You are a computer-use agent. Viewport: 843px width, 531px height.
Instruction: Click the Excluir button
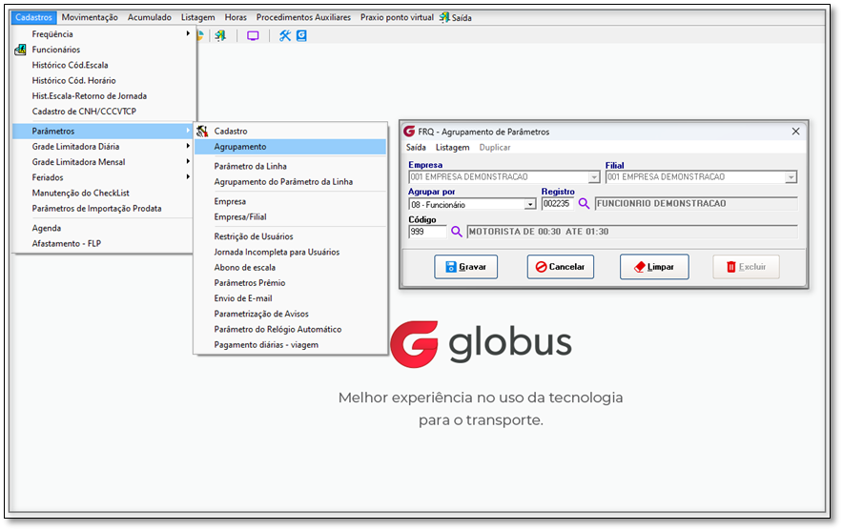click(x=747, y=267)
